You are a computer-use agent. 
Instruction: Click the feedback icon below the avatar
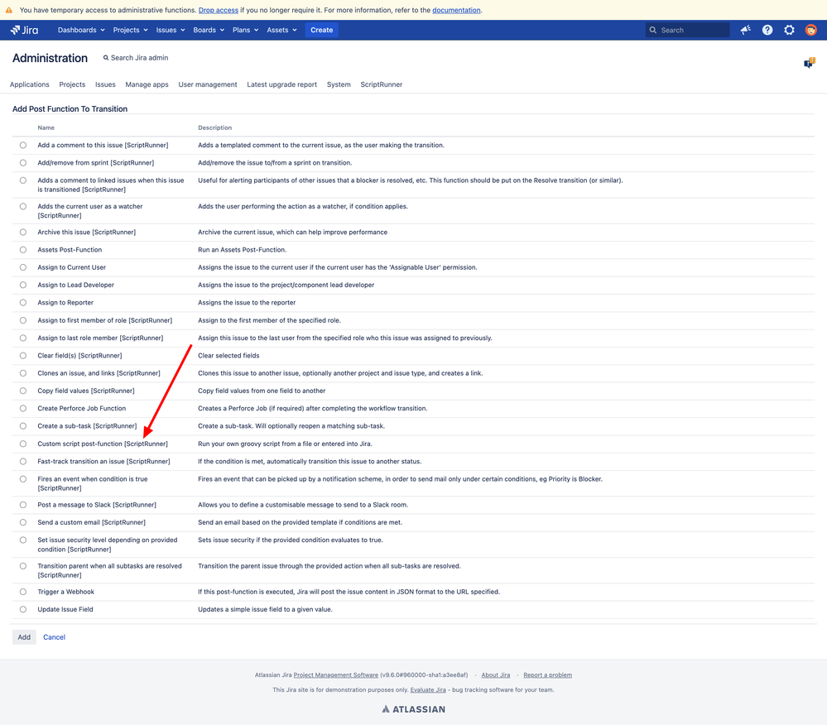[809, 63]
